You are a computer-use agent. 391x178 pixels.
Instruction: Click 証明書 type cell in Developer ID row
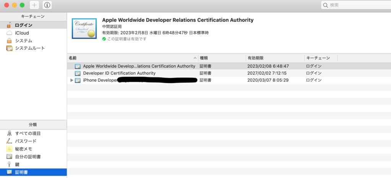(205, 73)
